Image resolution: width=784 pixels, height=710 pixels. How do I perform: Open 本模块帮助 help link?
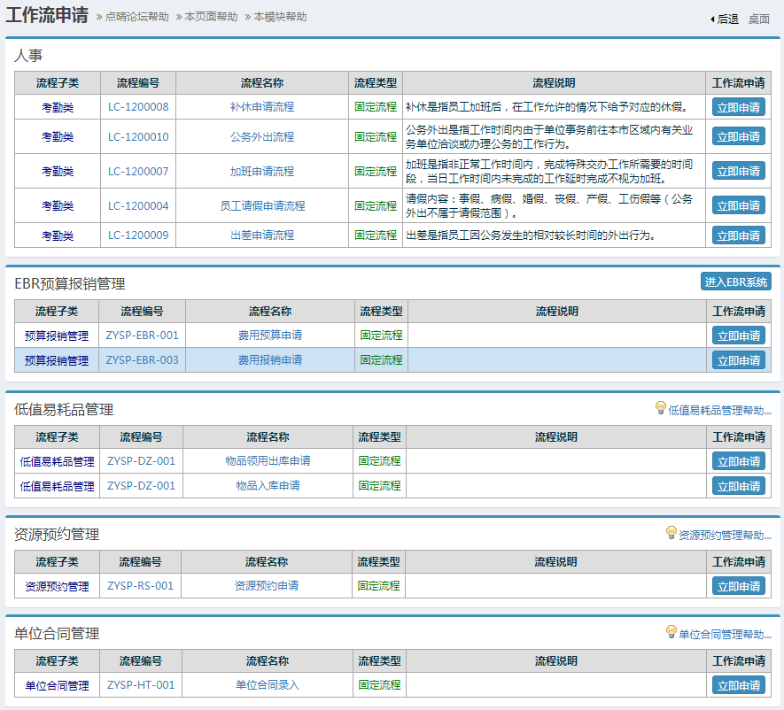click(280, 17)
